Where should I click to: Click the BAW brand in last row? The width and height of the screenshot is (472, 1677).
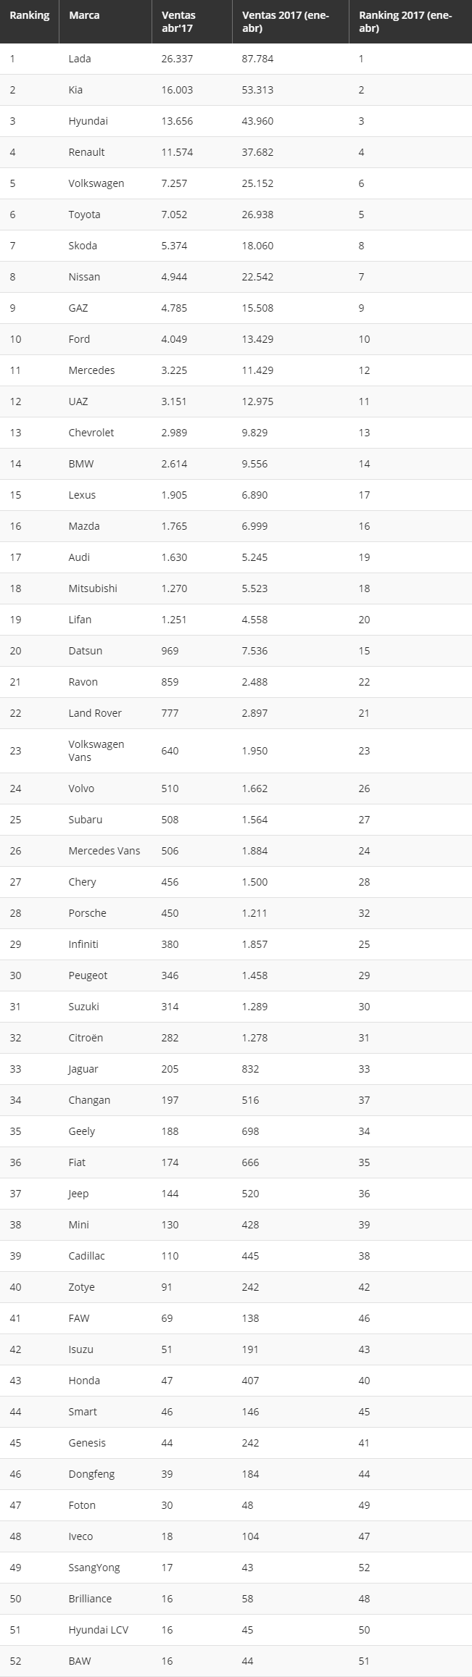[x=80, y=1661]
